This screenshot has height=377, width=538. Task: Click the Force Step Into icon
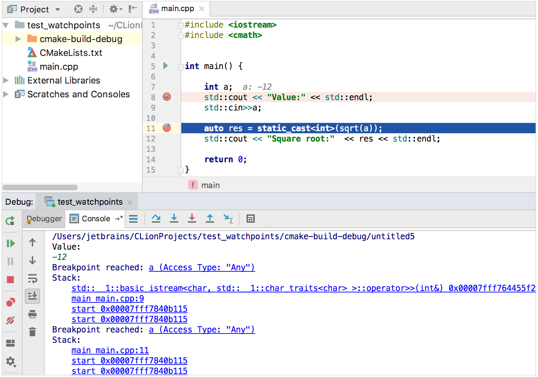point(192,219)
